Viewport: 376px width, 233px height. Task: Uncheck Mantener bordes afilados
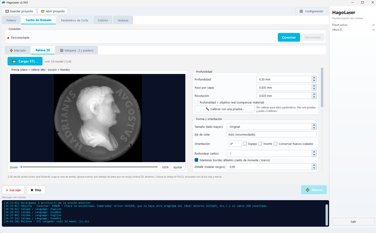[x=196, y=160]
